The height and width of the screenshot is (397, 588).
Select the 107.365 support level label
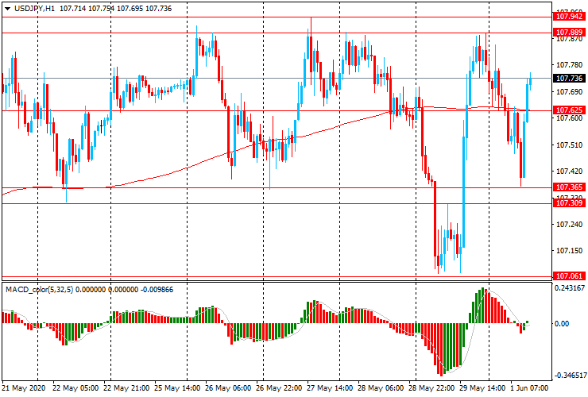coord(569,187)
